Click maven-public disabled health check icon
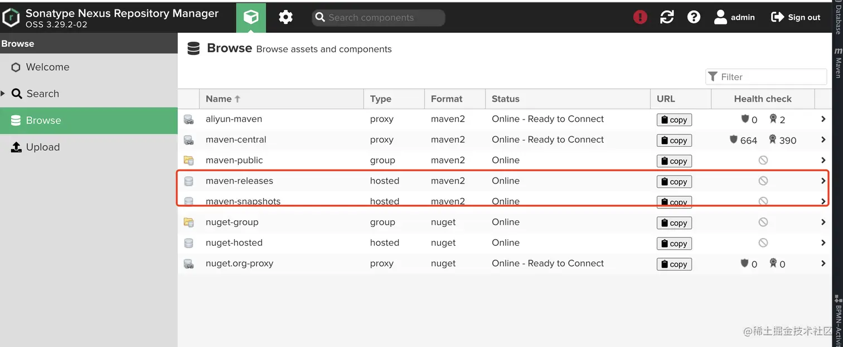Screen dimensions: 843x347 pos(763,160)
